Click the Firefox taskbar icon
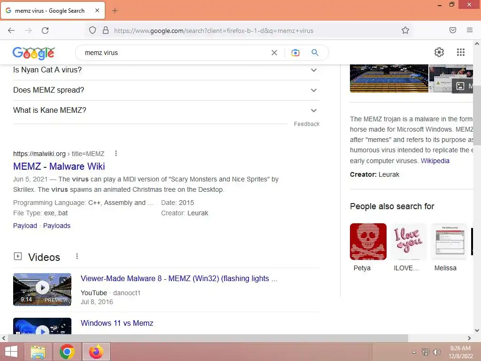The width and height of the screenshot is (481, 361). pyautogui.click(x=96, y=352)
